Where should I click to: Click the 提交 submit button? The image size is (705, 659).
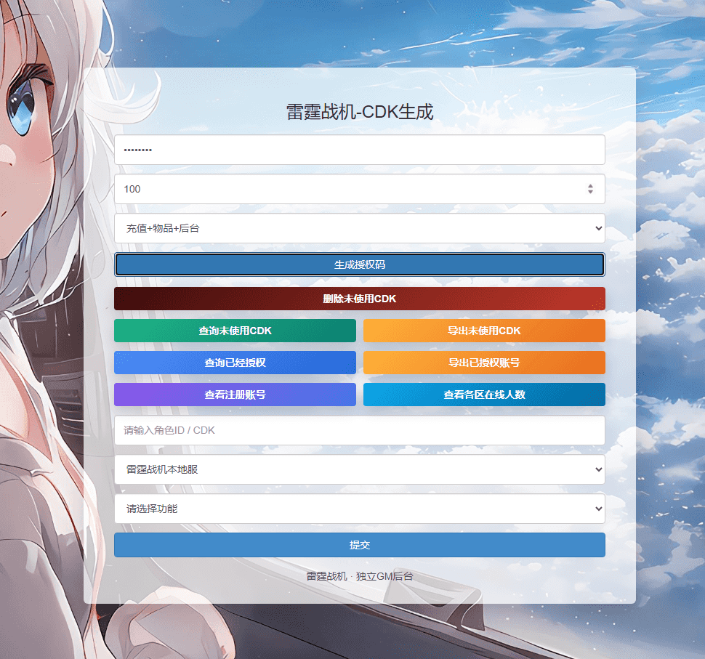coord(359,545)
